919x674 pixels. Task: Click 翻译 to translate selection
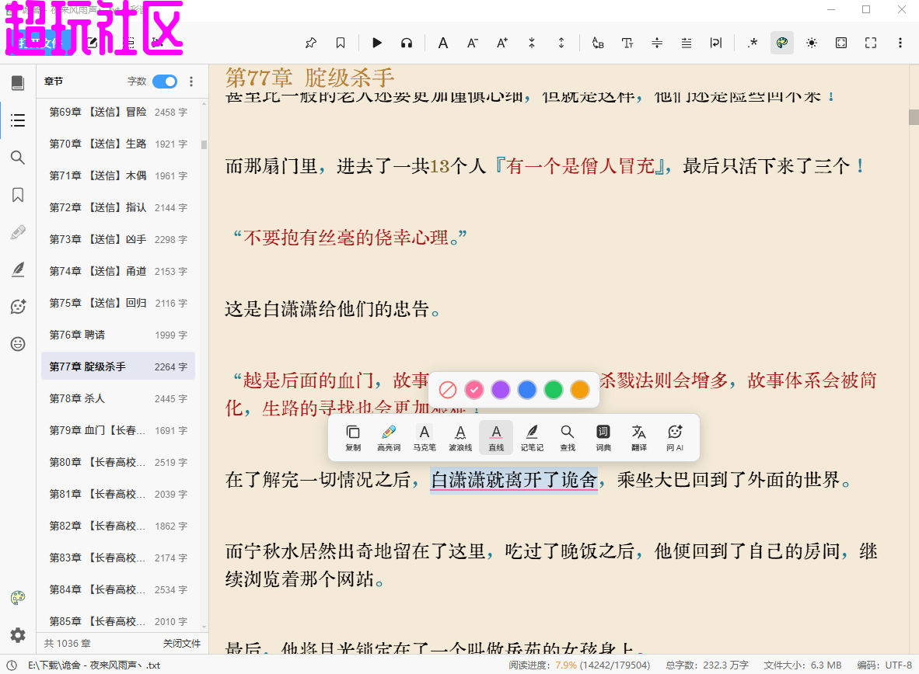click(639, 437)
